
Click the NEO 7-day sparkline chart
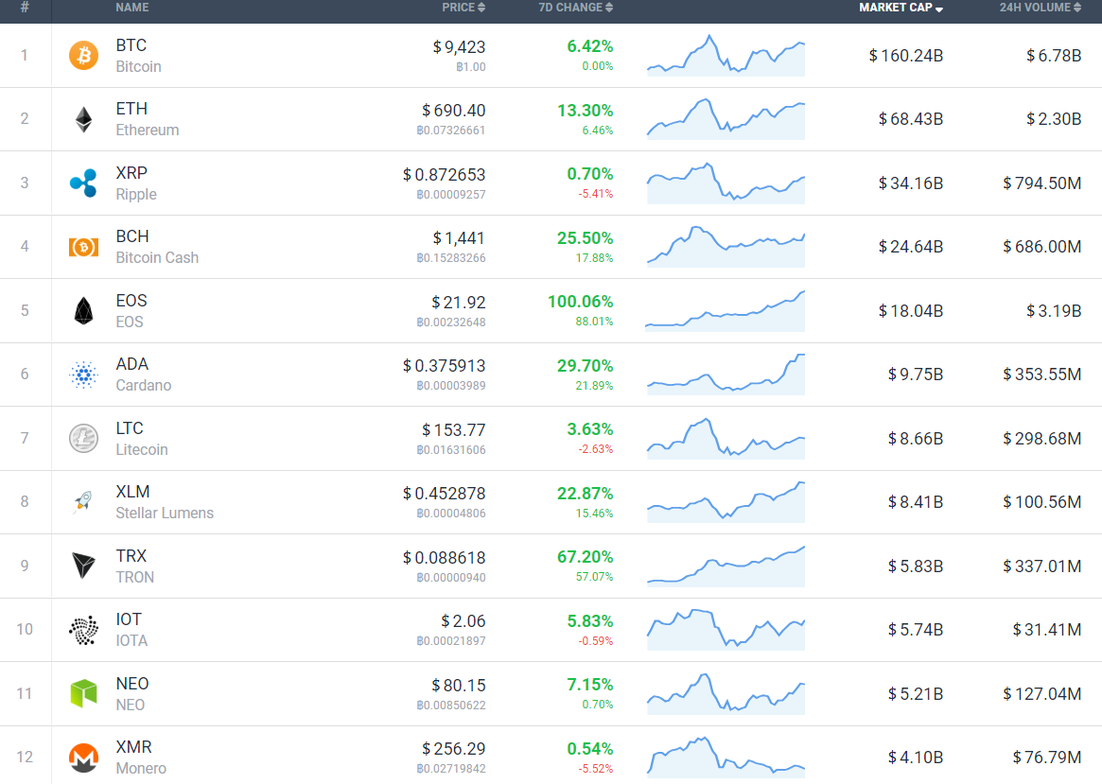click(x=726, y=693)
